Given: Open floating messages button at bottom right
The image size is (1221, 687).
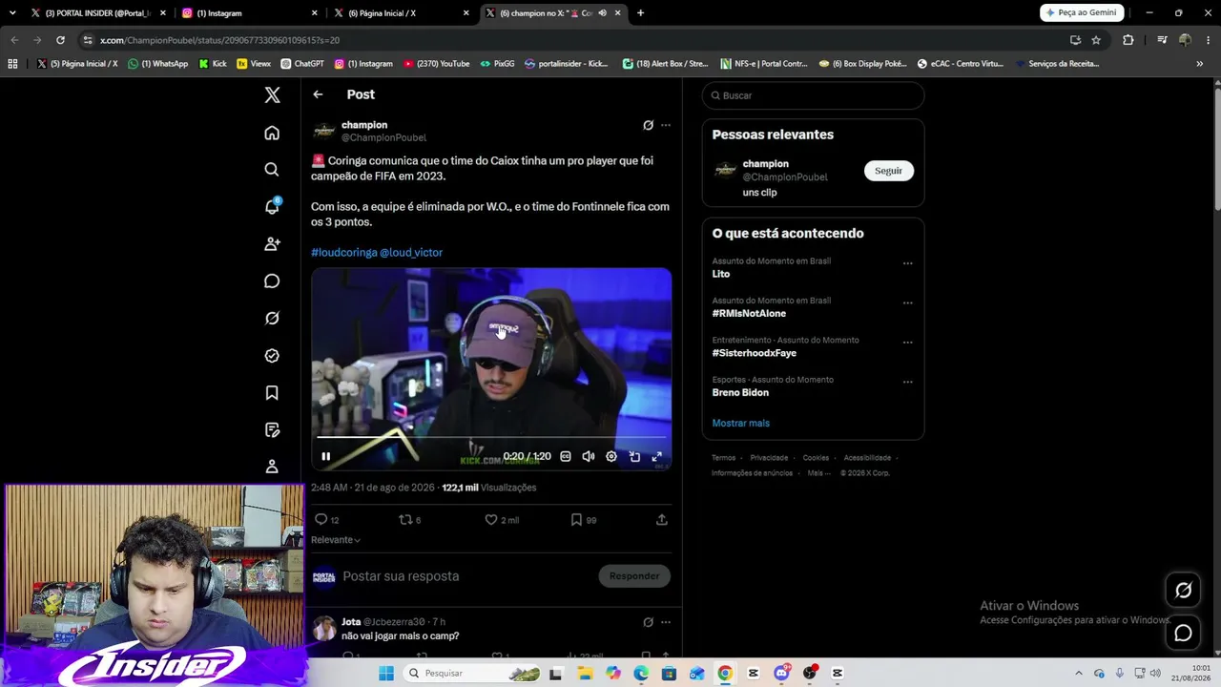Looking at the screenshot, I should click(1184, 634).
